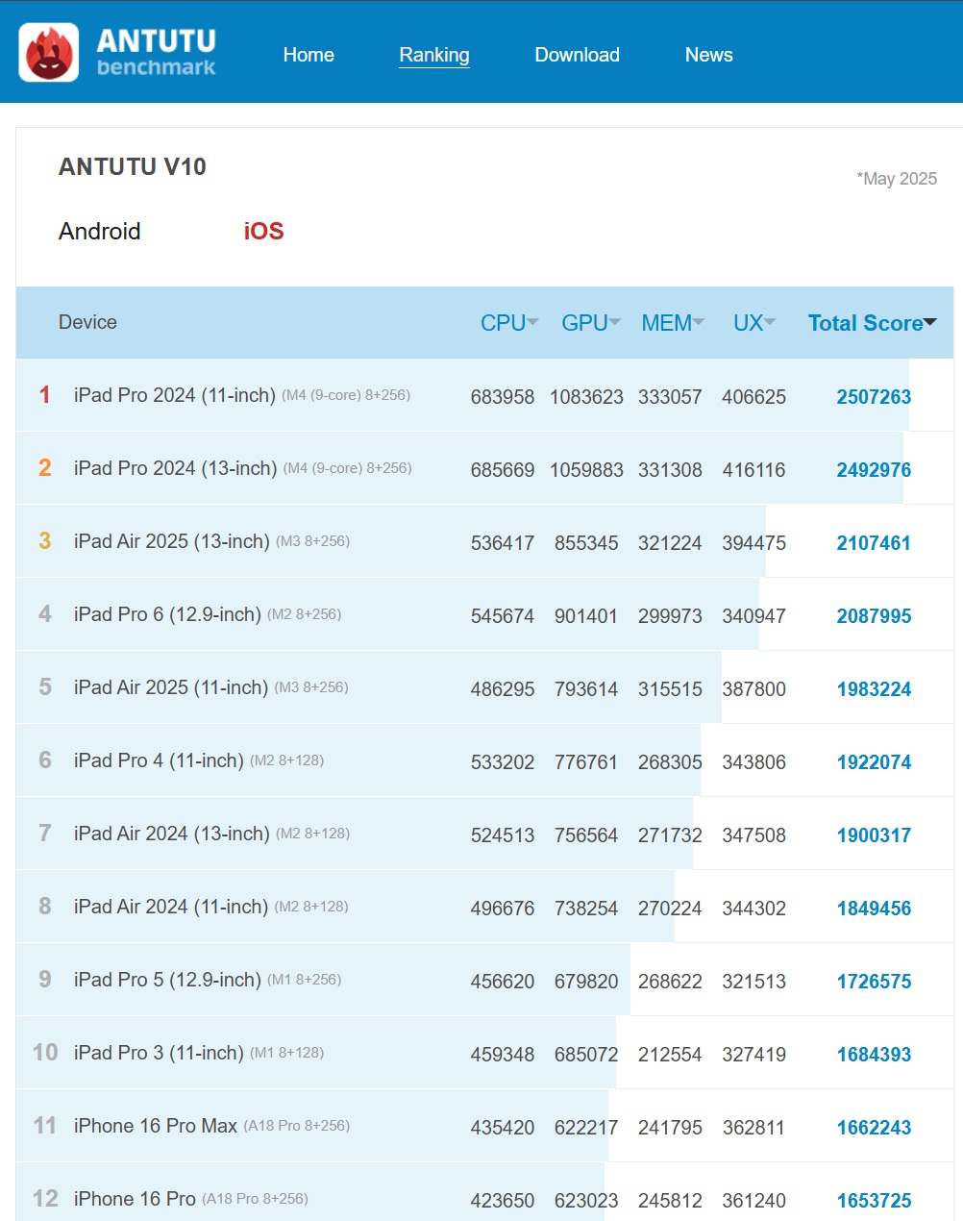This screenshot has width=963, height=1221.
Task: Click total score 1922074
Action: point(874,762)
